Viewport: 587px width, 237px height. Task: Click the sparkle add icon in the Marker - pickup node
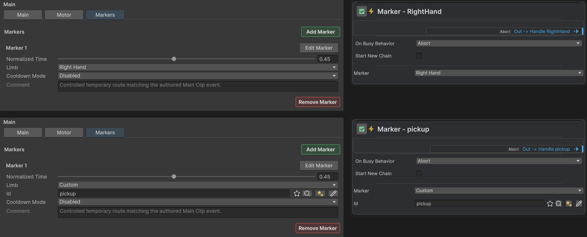[569, 204]
